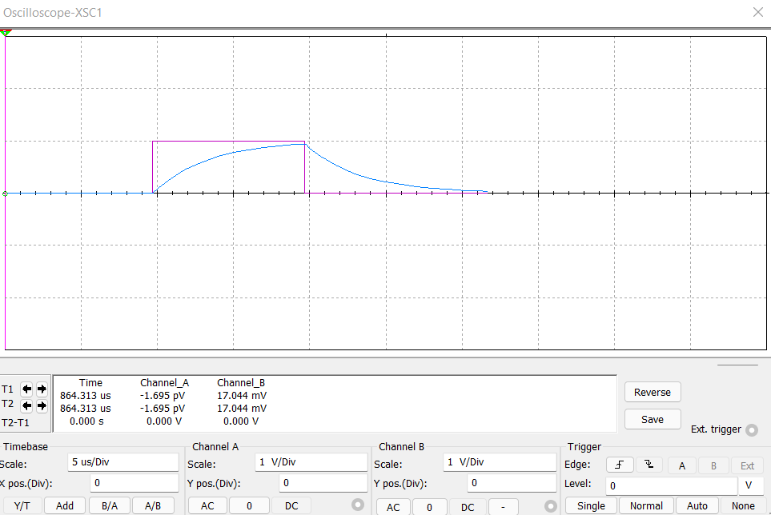Move cursor T2 right with arrow
This screenshot has width=771, height=515.
click(42, 405)
